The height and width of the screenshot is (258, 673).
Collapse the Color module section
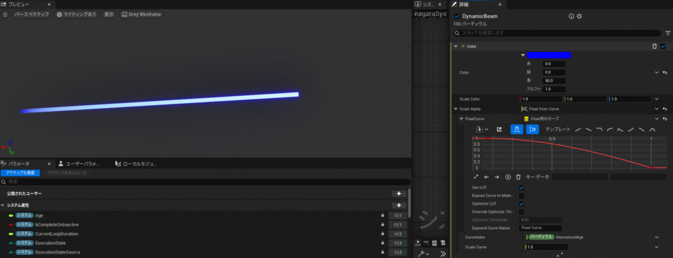tap(456, 47)
